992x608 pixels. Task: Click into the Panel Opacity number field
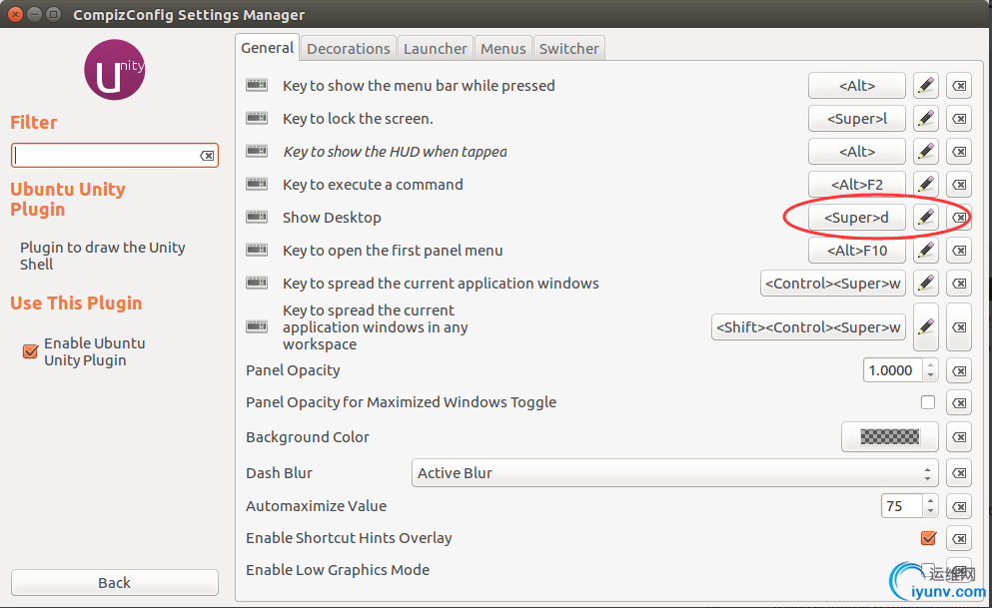point(893,370)
